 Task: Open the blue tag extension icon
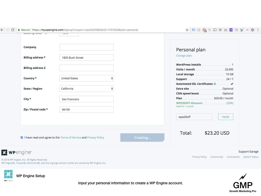[x=193, y=30]
